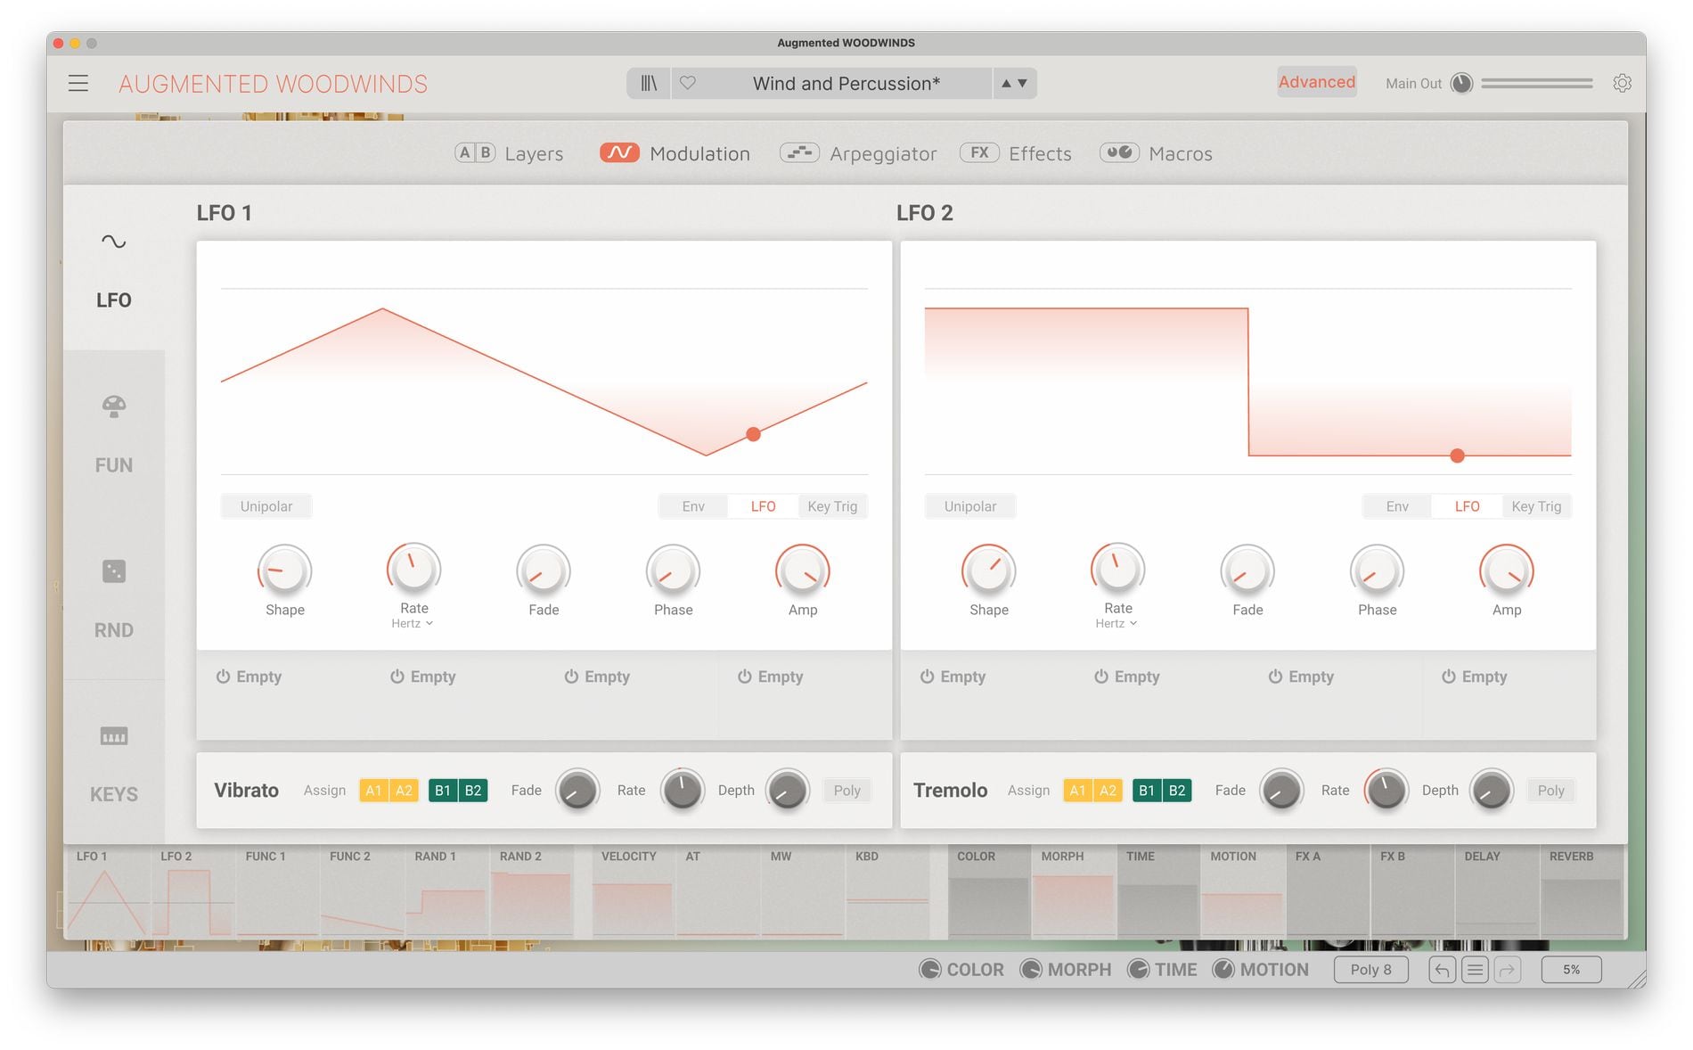Click the Tremolo Rate knob
The width and height of the screenshot is (1693, 1050).
click(1386, 790)
